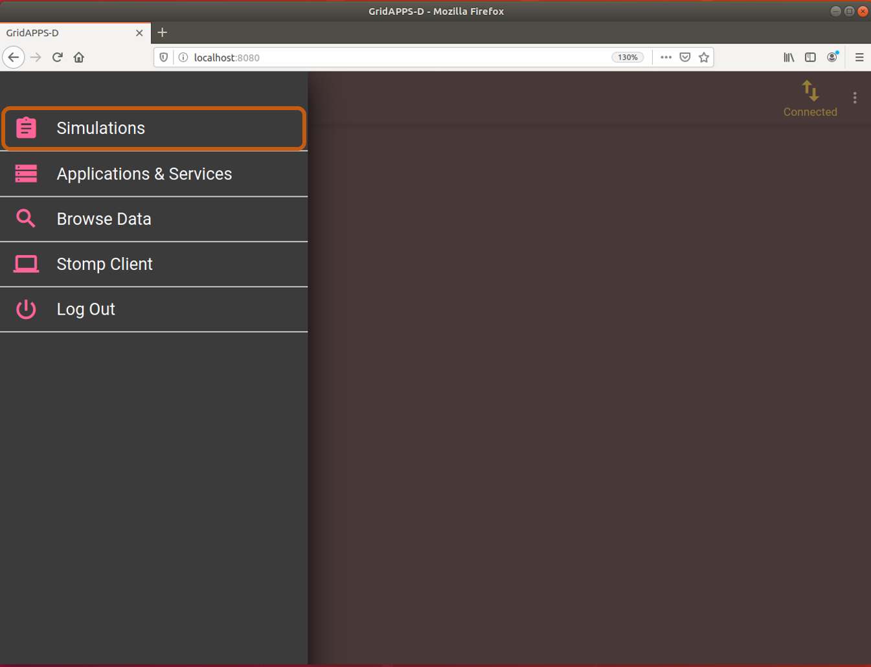This screenshot has width=871, height=667.
Task: Minimize the Firefox window
Action: [x=835, y=11]
